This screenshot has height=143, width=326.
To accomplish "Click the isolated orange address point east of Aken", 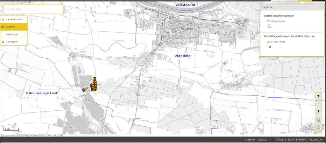I will [x=224, y=64].
